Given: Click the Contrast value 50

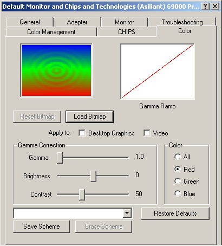Looking at the screenshot, I should (139, 194).
